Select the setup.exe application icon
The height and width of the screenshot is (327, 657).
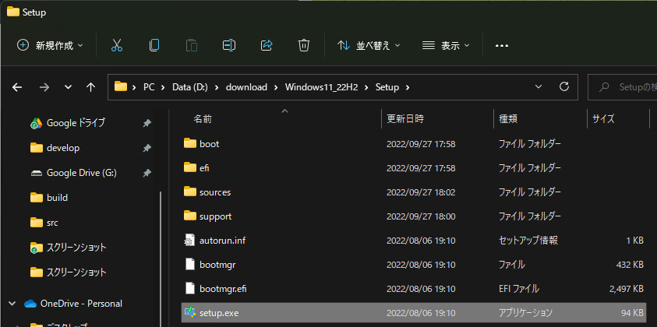coord(190,312)
